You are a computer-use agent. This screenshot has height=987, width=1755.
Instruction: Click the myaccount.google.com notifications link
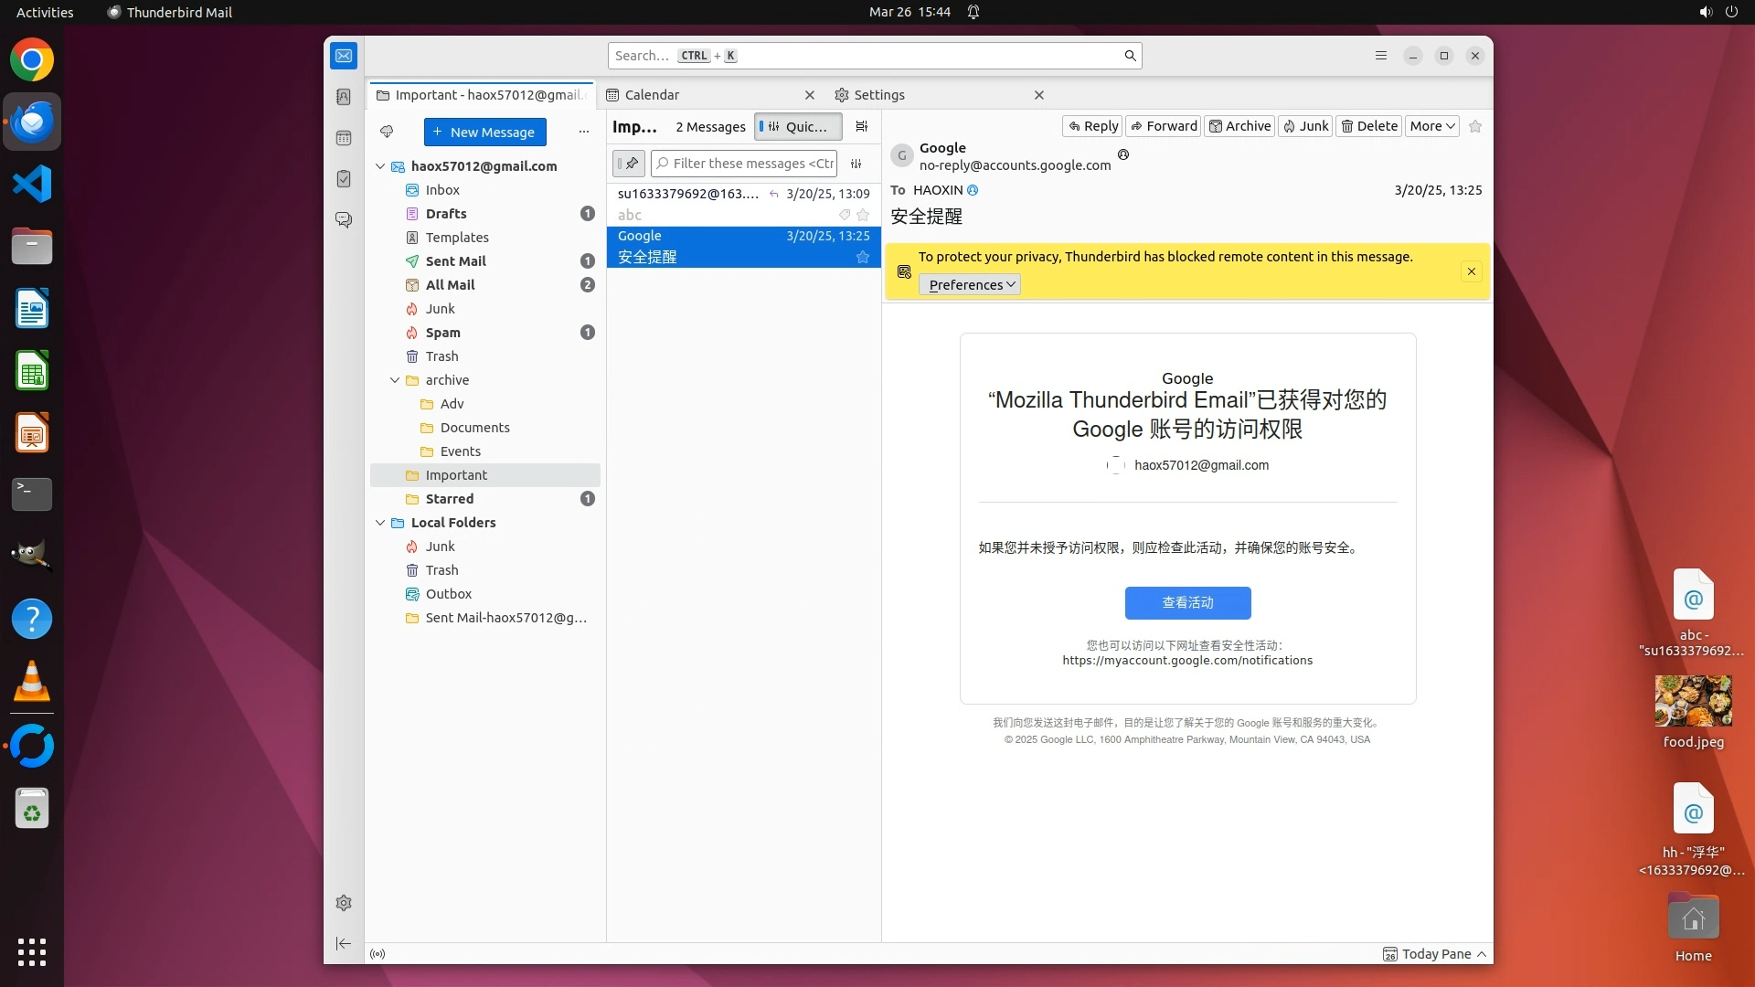1186,661
